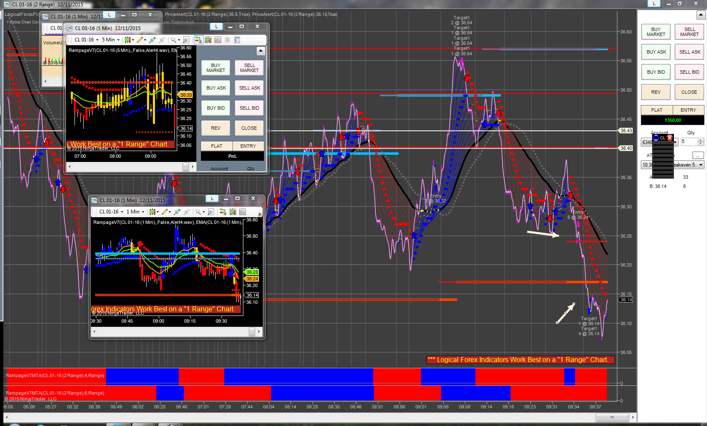Click scroll left arrow in lower 1 Min window scrollbar

coord(94,331)
